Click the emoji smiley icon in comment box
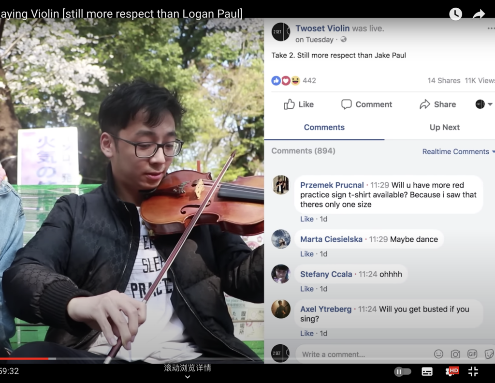The width and height of the screenshot is (495, 383). pyautogui.click(x=438, y=354)
